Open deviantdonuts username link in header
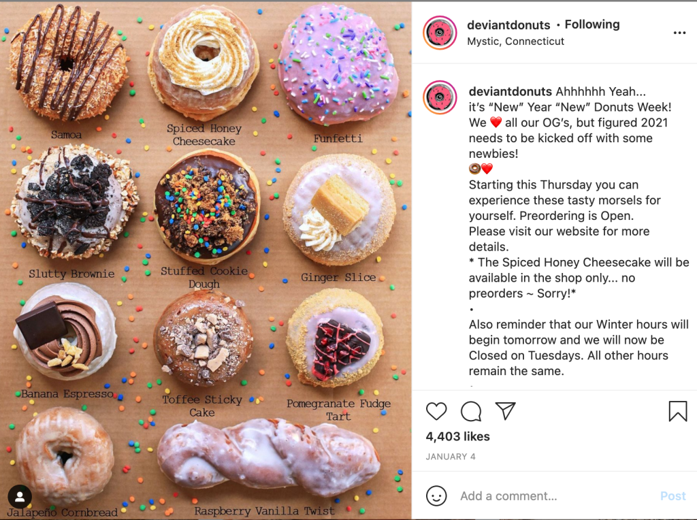Viewport: 697px width, 520px height. (x=508, y=25)
